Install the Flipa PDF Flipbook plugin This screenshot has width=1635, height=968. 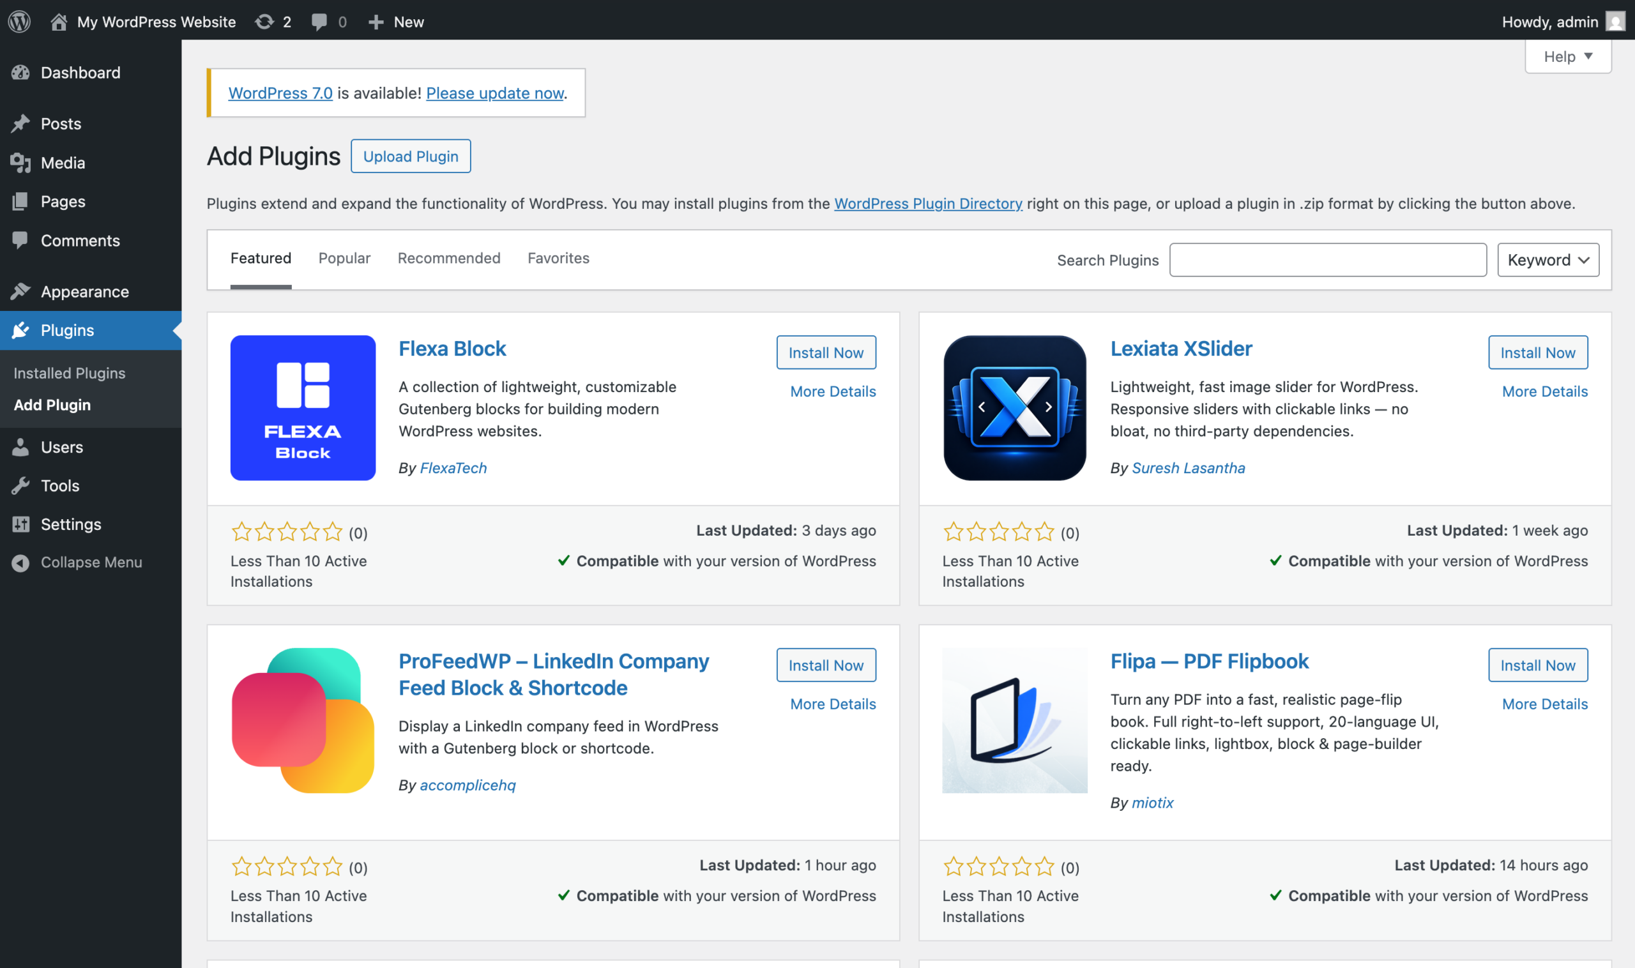1538,665
